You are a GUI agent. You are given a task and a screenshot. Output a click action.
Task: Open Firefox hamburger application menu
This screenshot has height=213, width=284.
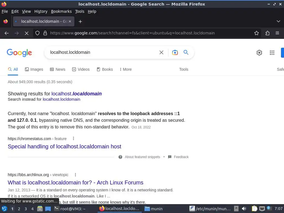(277, 33)
